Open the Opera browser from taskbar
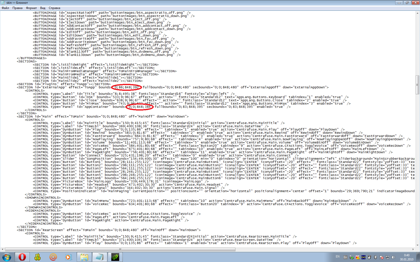 tap(22, 257)
